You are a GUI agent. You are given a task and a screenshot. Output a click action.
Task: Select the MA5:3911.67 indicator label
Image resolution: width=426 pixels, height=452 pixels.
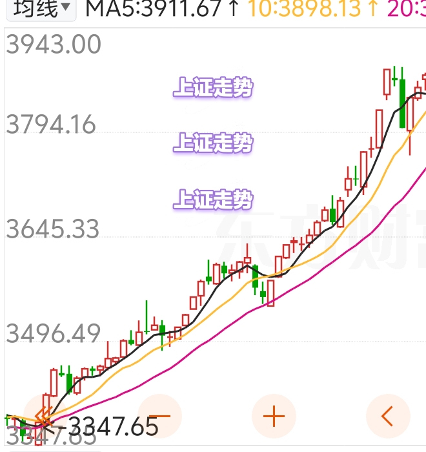click(154, 8)
